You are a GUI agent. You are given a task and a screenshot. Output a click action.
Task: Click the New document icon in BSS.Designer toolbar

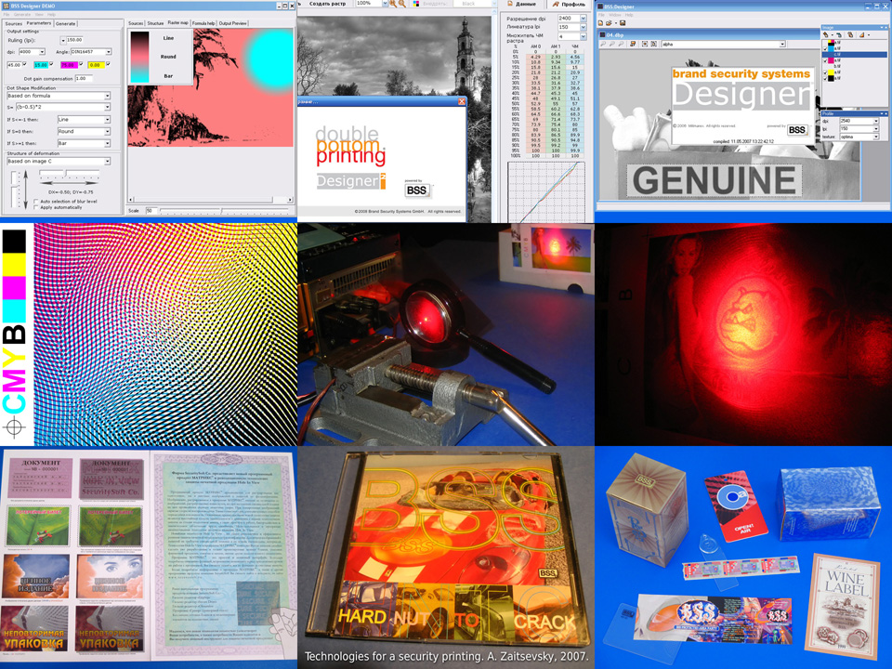(600, 24)
